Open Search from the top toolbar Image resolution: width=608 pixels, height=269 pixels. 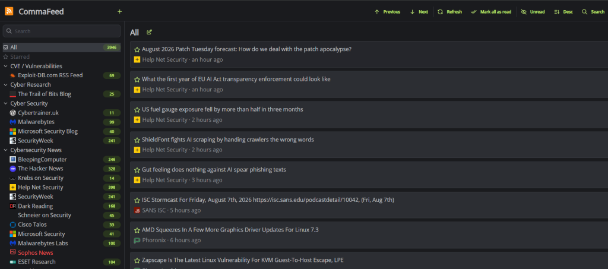[x=593, y=12]
